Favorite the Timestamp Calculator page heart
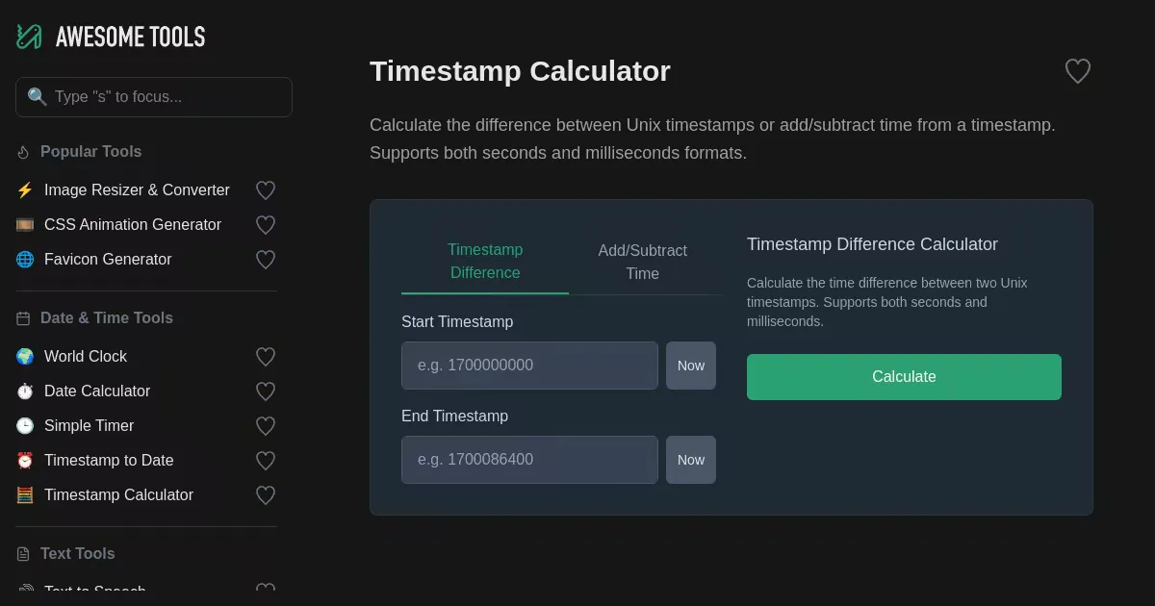 (1077, 71)
